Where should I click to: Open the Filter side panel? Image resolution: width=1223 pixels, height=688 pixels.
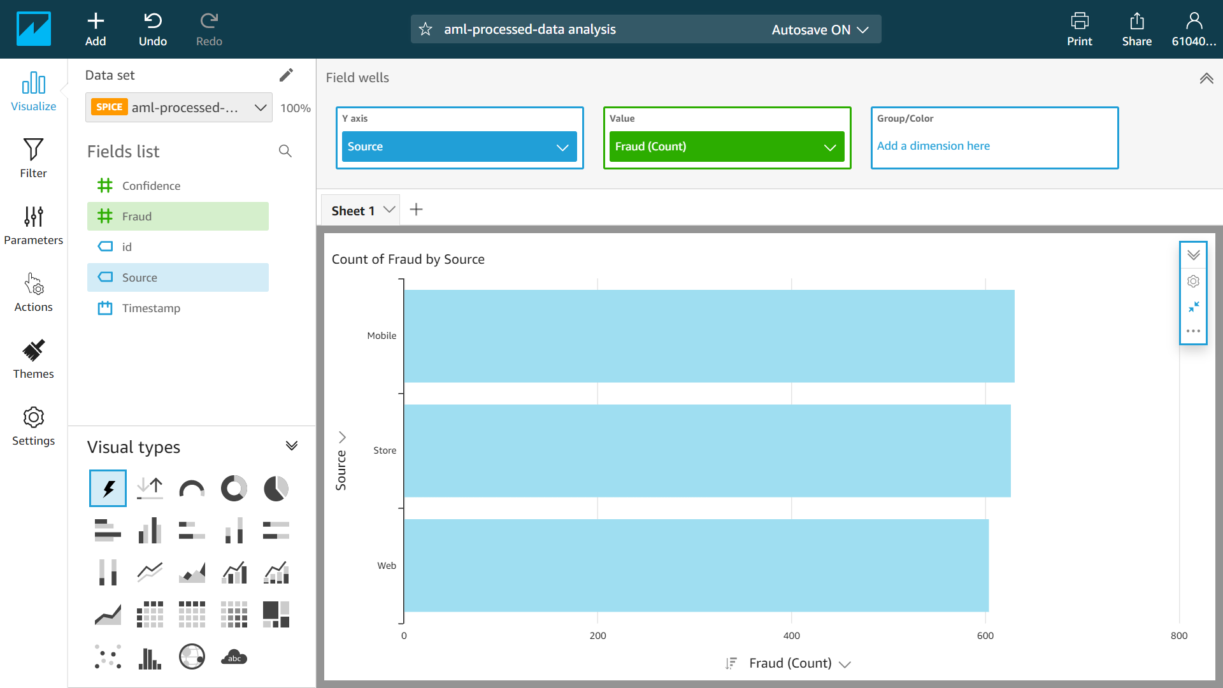[x=33, y=158]
